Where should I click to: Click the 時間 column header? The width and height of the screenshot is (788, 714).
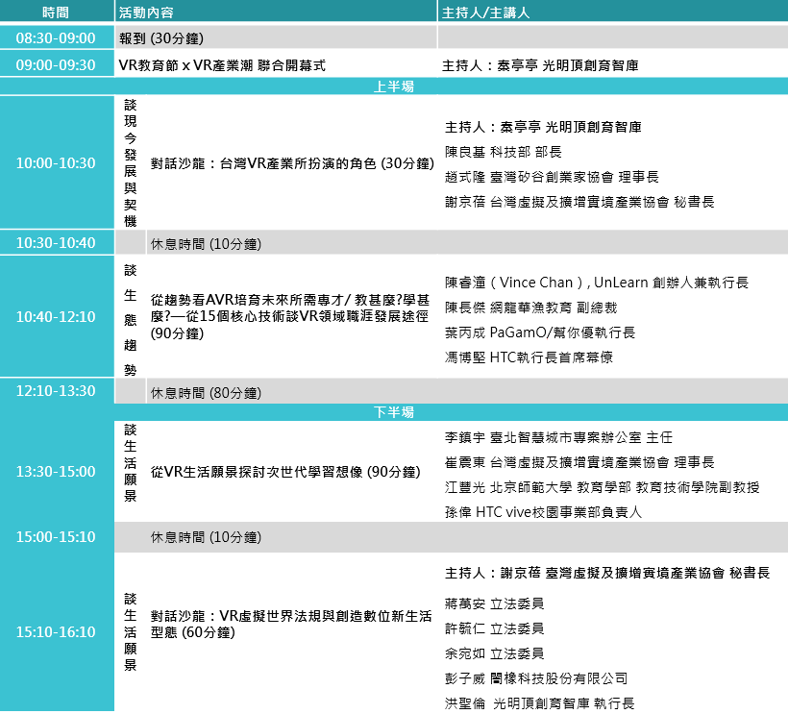(56, 12)
